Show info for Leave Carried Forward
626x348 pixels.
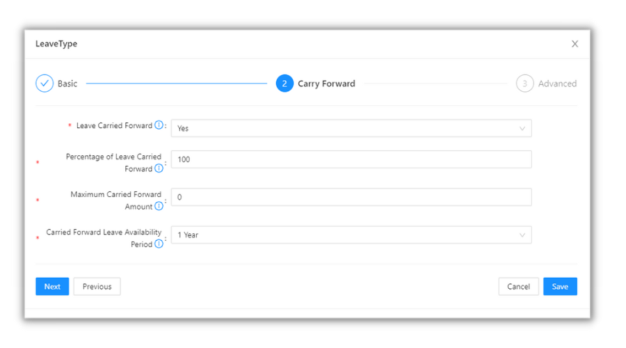point(159,125)
